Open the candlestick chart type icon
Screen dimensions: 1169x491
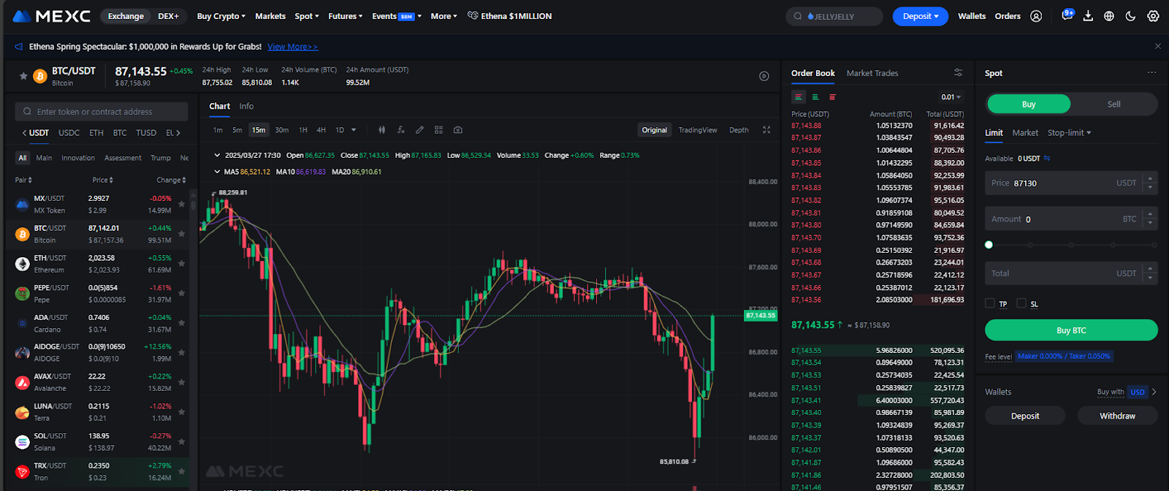(x=381, y=130)
